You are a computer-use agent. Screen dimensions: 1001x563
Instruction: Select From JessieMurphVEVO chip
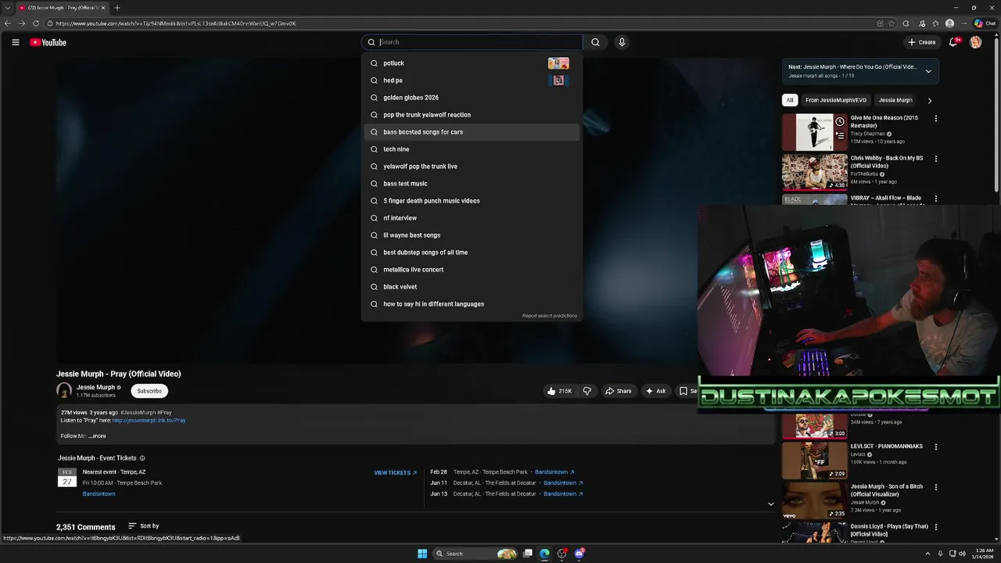(836, 100)
